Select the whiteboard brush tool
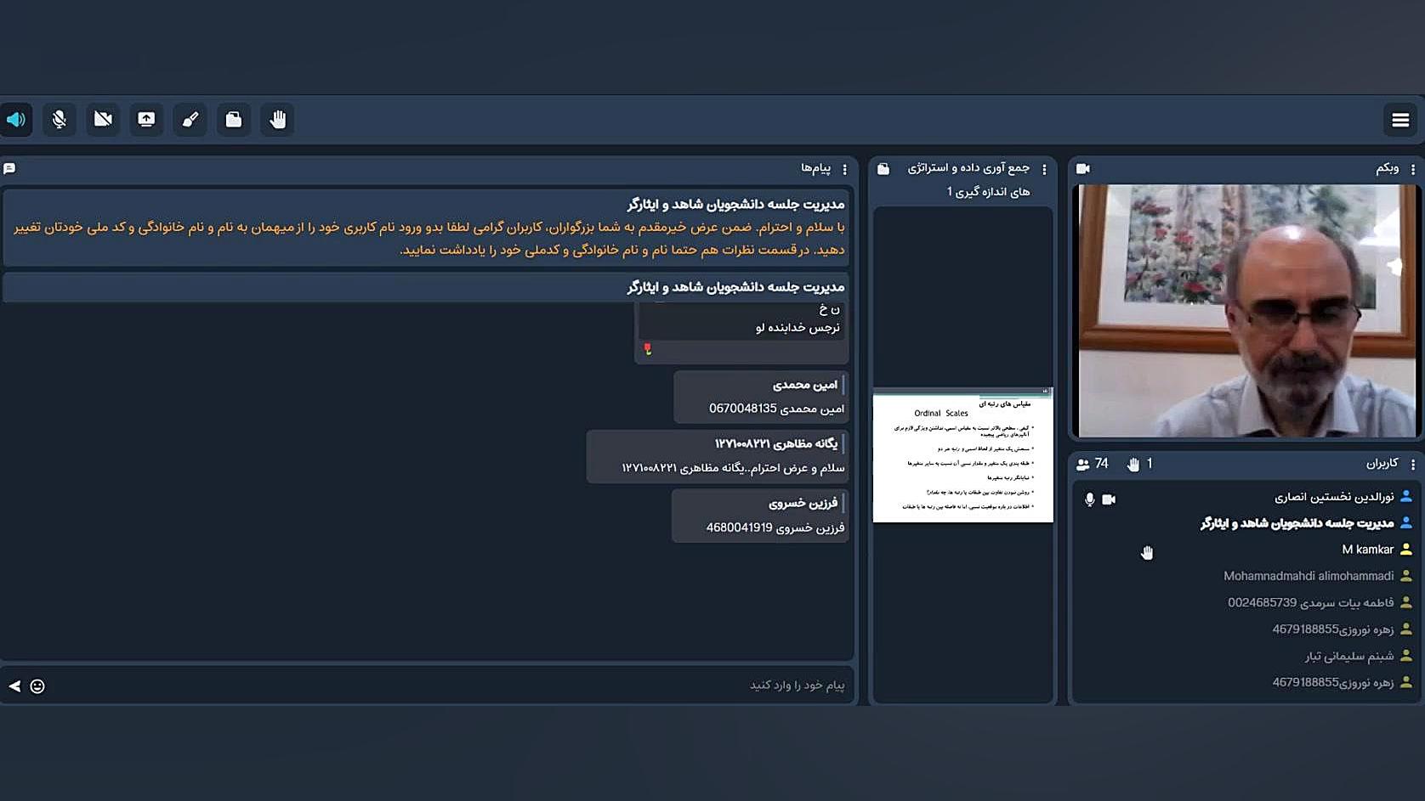 (x=190, y=120)
